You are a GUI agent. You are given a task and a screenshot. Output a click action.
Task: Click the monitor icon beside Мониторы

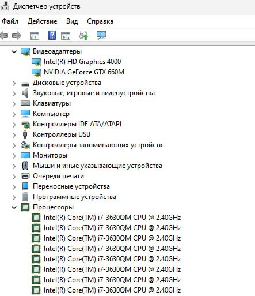(x=25, y=155)
